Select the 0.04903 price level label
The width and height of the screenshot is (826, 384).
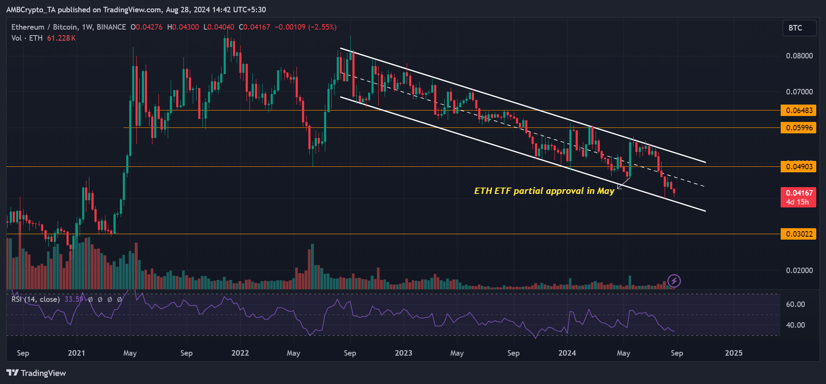tap(798, 167)
